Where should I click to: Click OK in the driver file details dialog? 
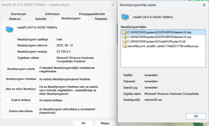(x=196, y=116)
